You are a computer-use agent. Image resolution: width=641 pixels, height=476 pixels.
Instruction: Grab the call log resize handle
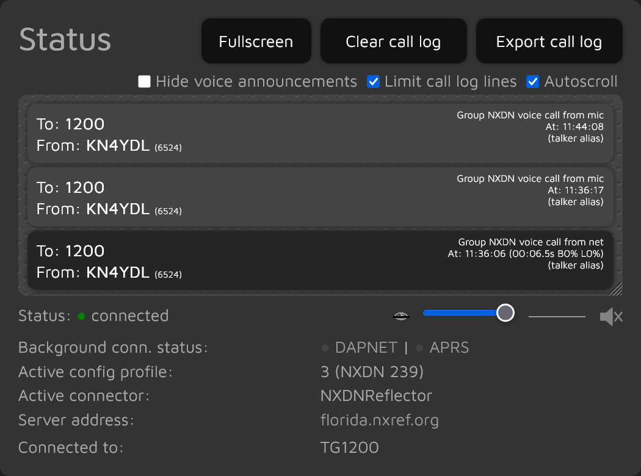pos(616,289)
